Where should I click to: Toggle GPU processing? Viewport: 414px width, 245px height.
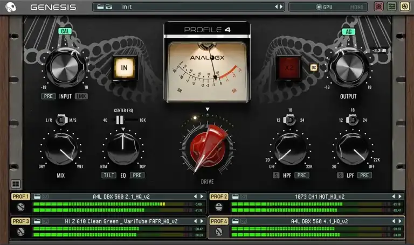324,7
